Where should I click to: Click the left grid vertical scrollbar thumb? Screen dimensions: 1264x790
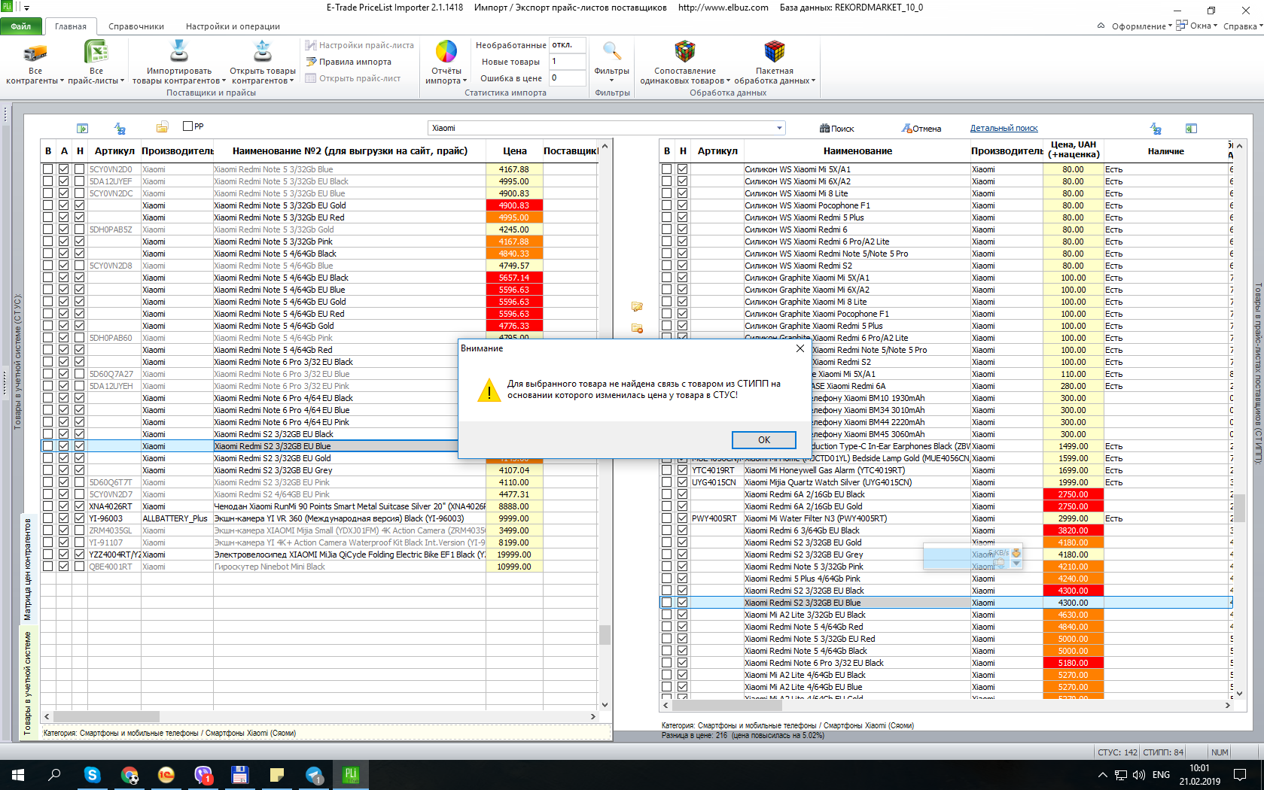605,634
